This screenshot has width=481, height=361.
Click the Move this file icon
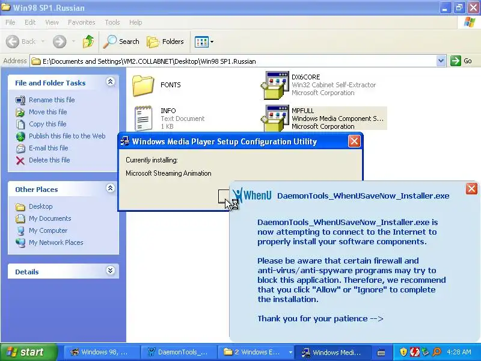(x=20, y=113)
